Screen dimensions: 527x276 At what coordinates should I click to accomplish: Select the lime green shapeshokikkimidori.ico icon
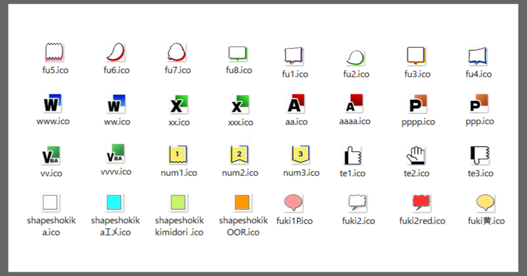tap(179, 203)
